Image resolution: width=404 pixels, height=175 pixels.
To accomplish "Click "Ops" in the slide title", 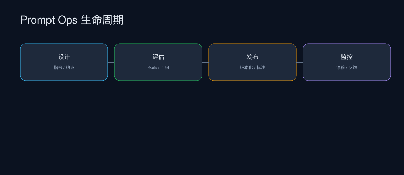I will pos(67,20).
